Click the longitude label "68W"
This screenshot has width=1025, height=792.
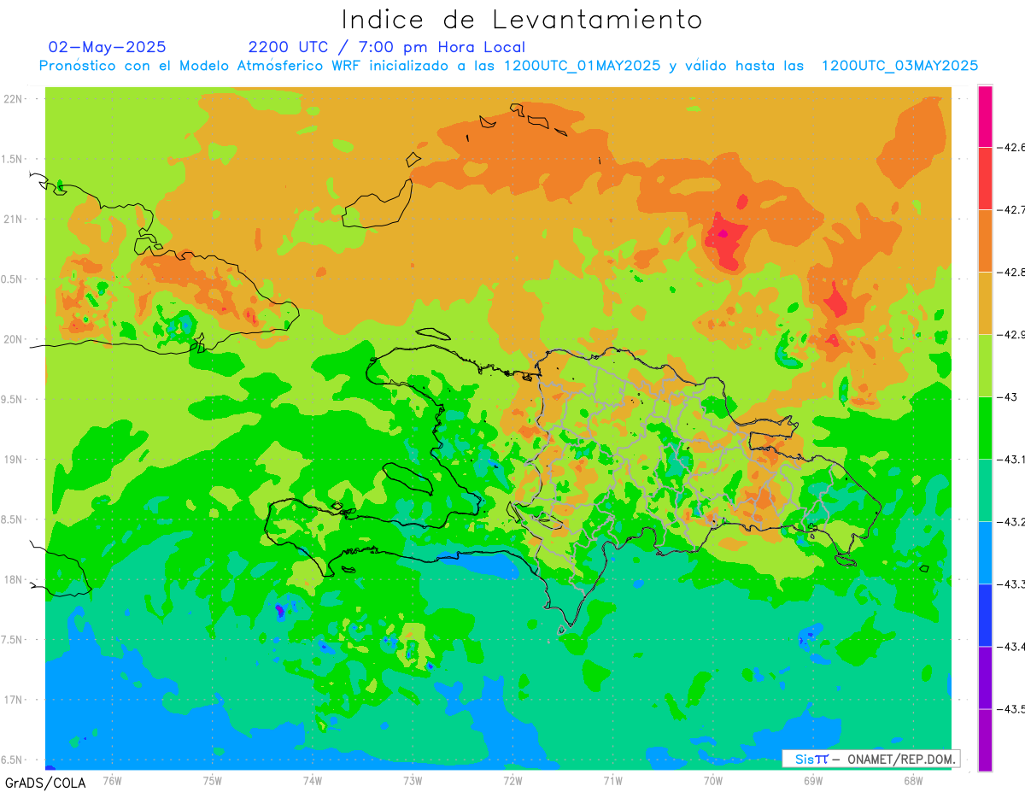913,780
